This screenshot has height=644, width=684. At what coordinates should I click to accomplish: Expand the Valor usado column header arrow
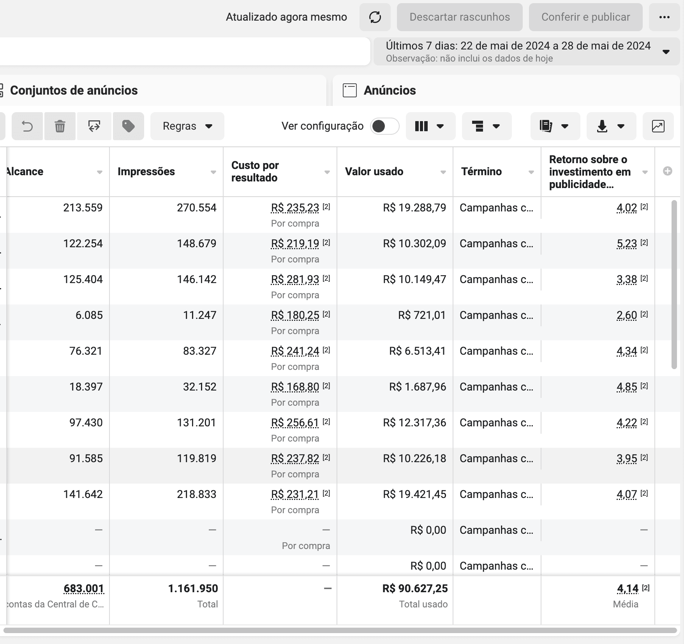(x=443, y=172)
